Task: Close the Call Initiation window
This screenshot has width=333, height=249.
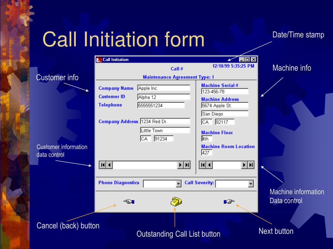Action: pos(254,60)
